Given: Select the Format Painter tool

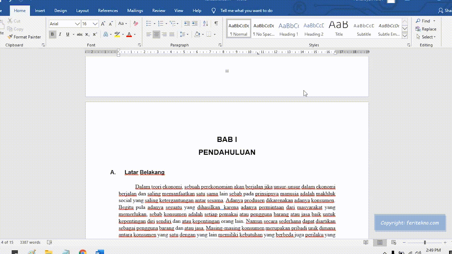Looking at the screenshot, I should (x=24, y=37).
